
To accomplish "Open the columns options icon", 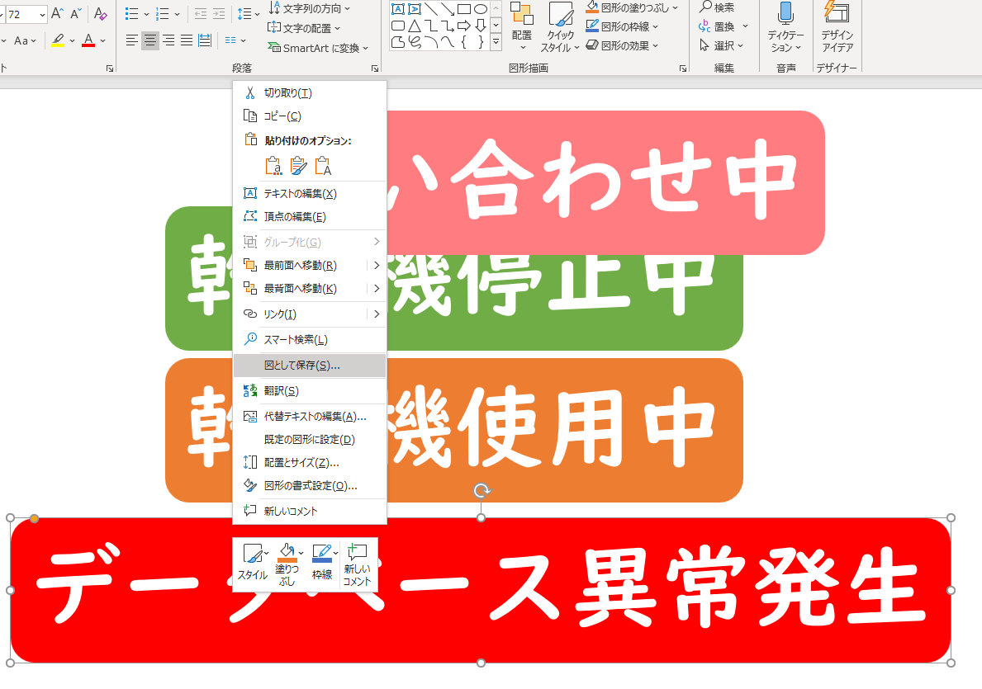I will point(235,40).
